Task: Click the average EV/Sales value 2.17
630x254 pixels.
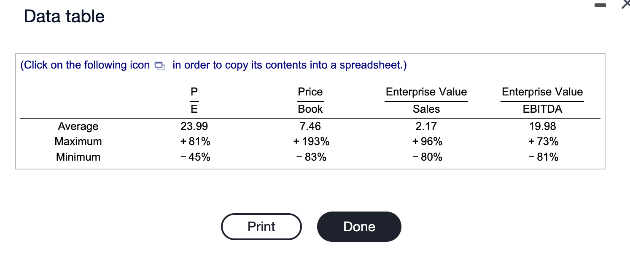Action: (x=426, y=126)
